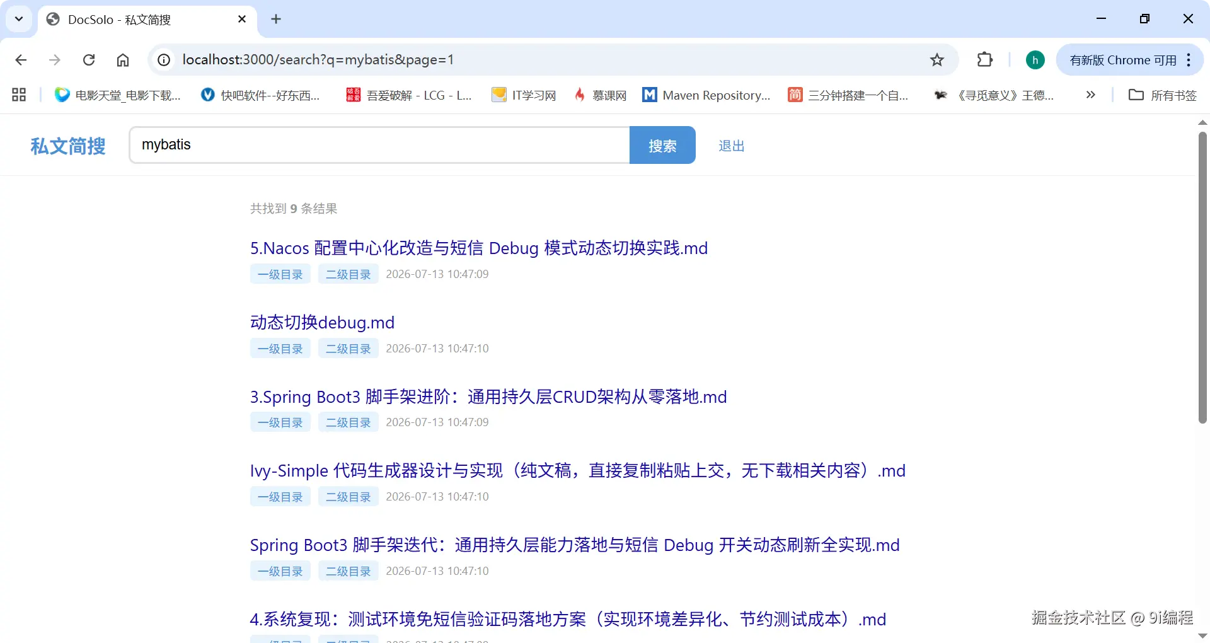
Task: Open Maven Repository bookmark
Action: (706, 95)
